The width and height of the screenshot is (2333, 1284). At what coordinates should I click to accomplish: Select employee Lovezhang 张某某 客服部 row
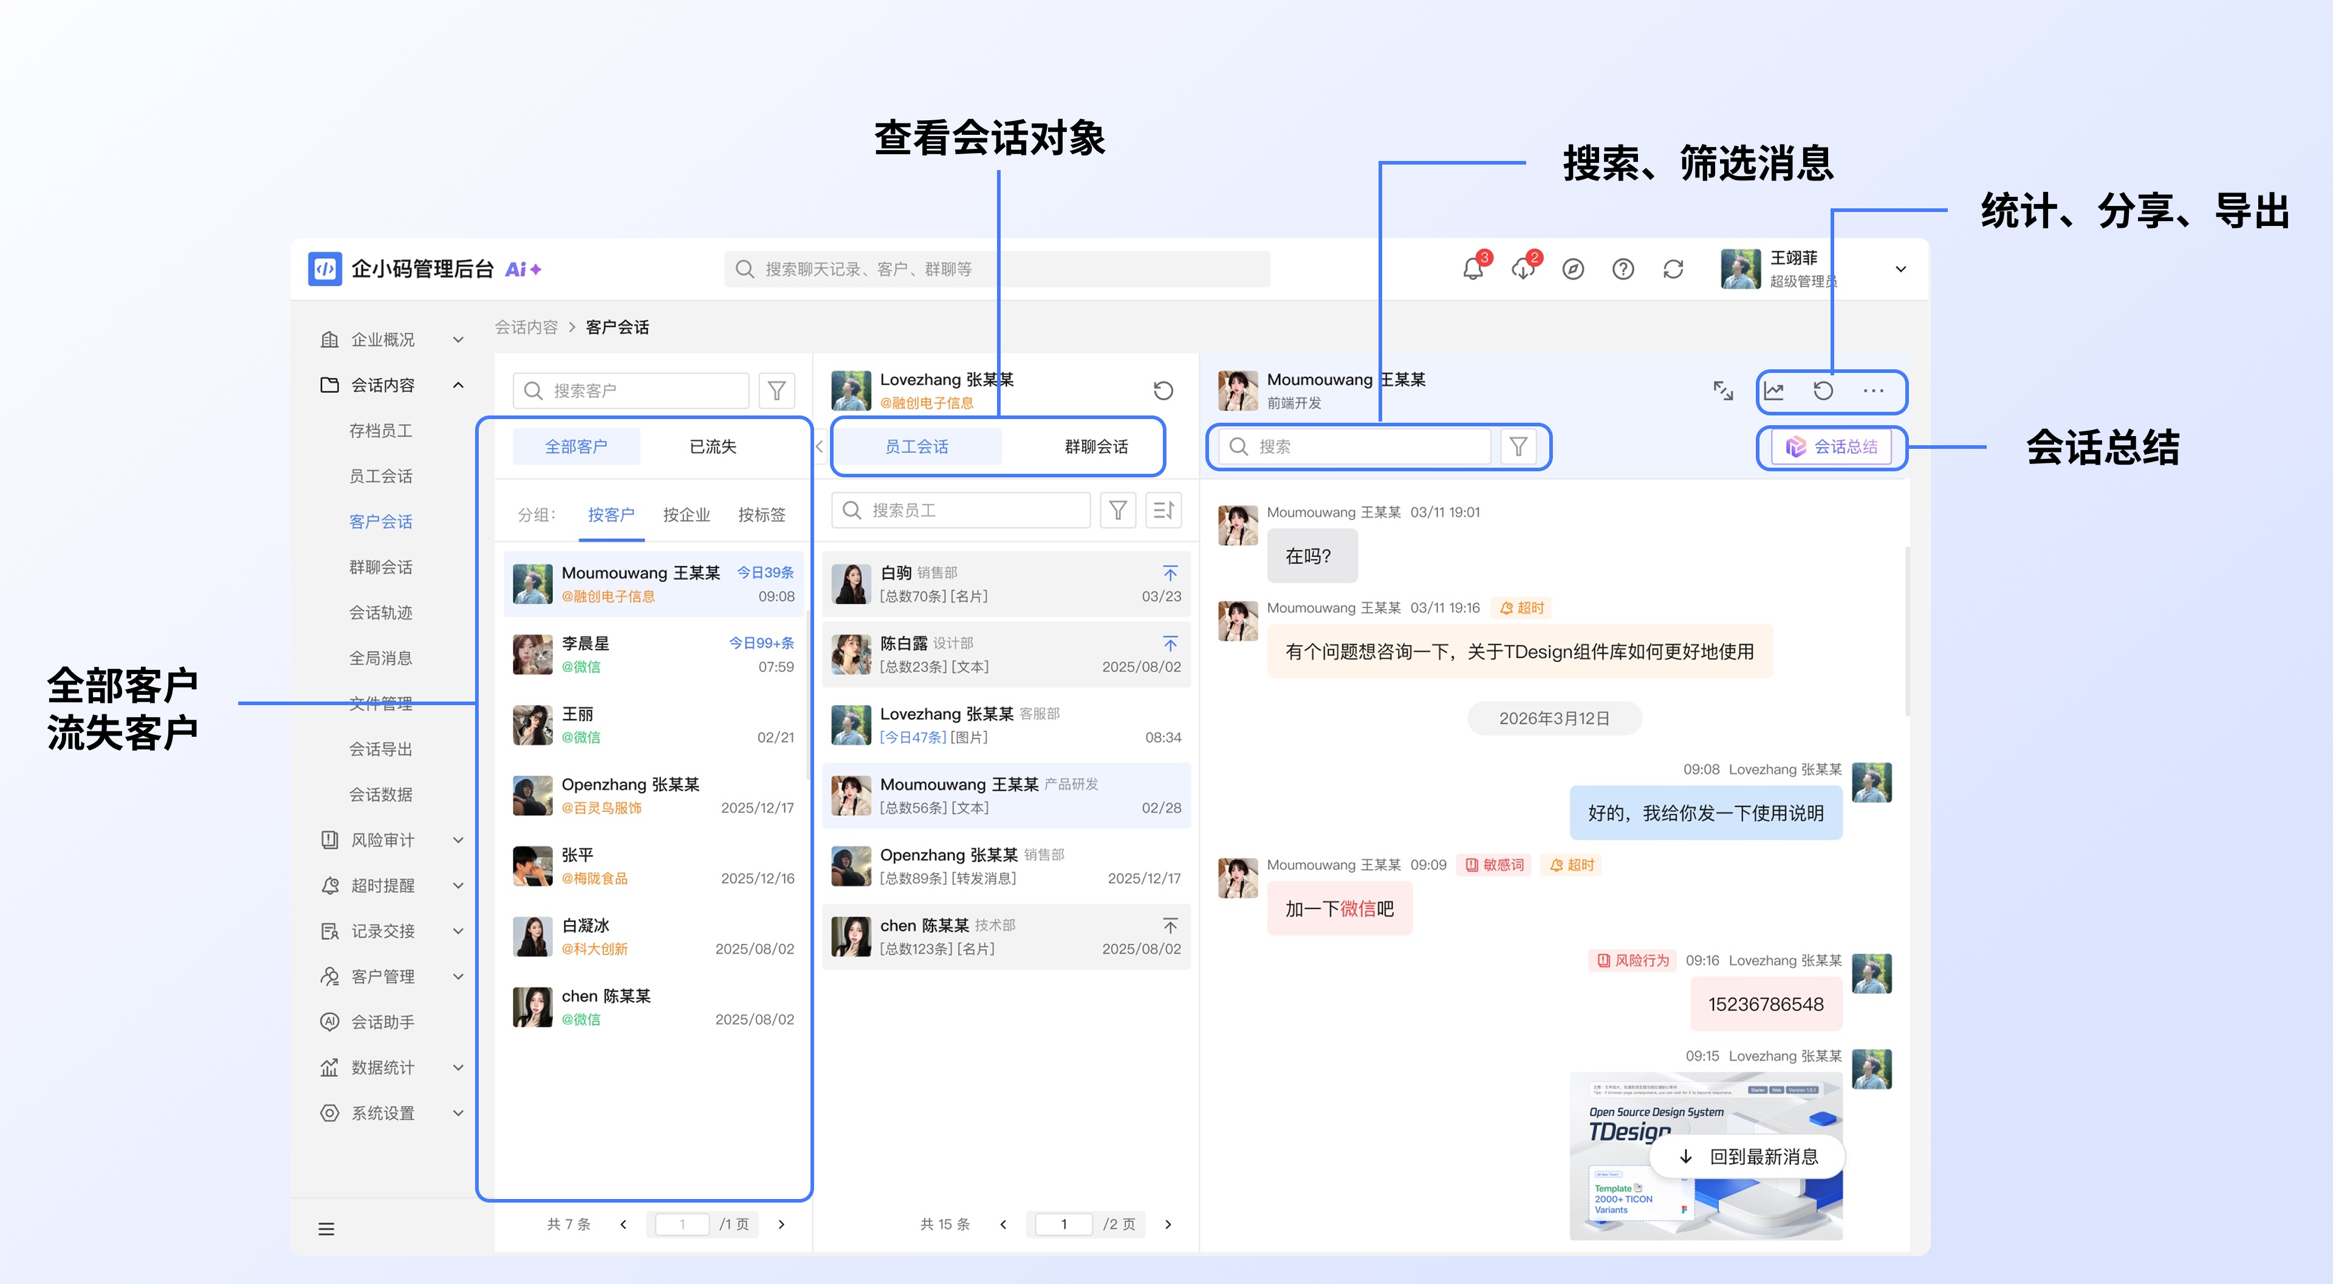1006,725
